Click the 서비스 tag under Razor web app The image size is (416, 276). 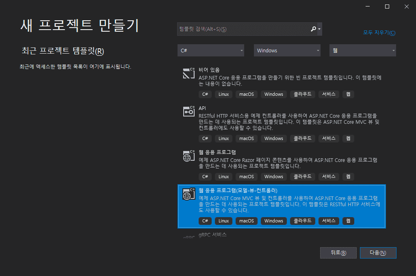[329, 177]
